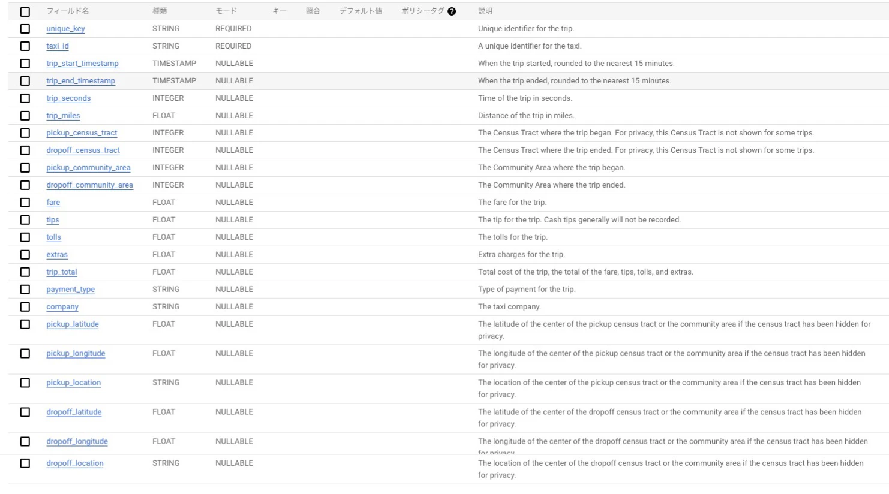Select the dropoff_latitude row checkbox

25,412
